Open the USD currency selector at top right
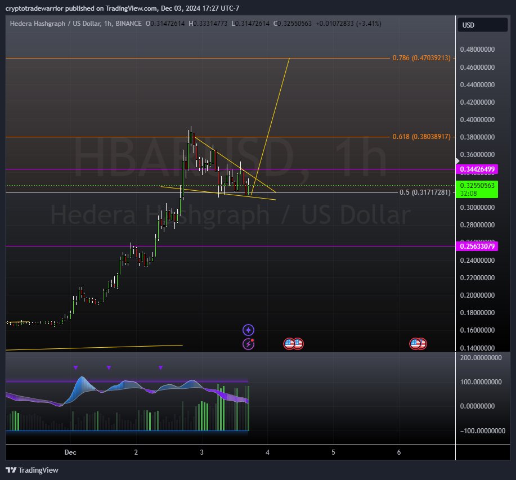The height and width of the screenshot is (480, 516). pyautogui.click(x=483, y=25)
